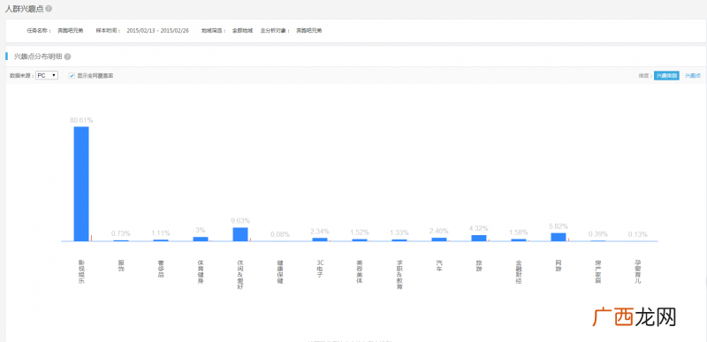707x342 pixels.
Task: Click the 1.58% value label
Action: click(x=519, y=232)
